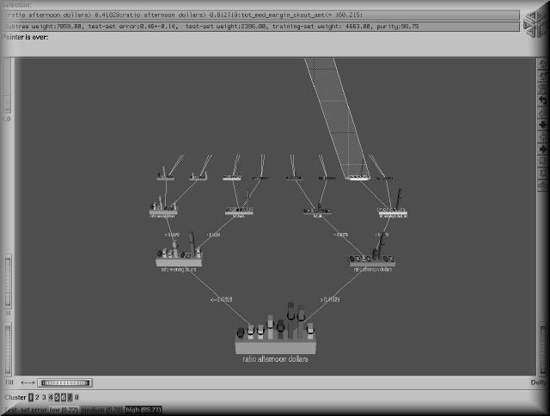Toggle cluster 1 button

[31, 397]
